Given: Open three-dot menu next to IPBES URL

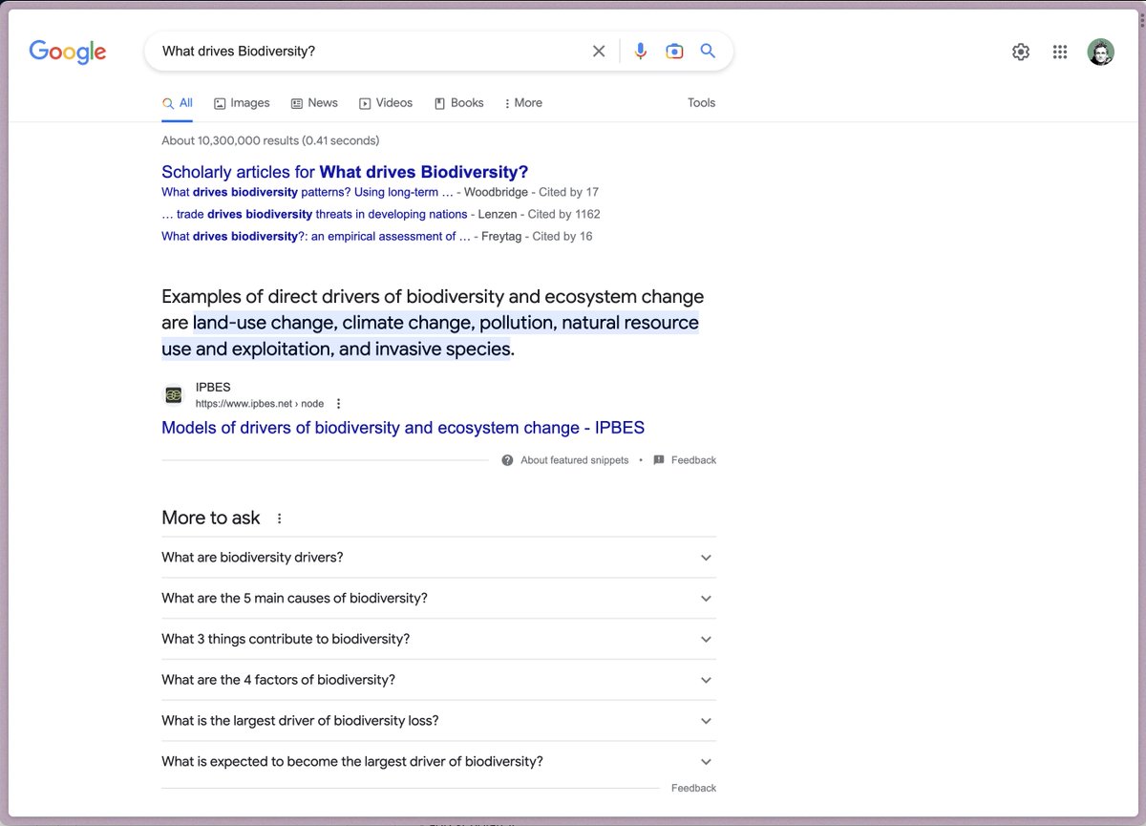Looking at the screenshot, I should [x=338, y=404].
